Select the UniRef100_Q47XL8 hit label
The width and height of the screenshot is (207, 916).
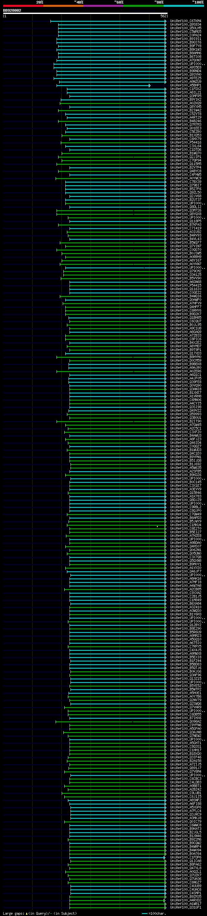(x=186, y=868)
